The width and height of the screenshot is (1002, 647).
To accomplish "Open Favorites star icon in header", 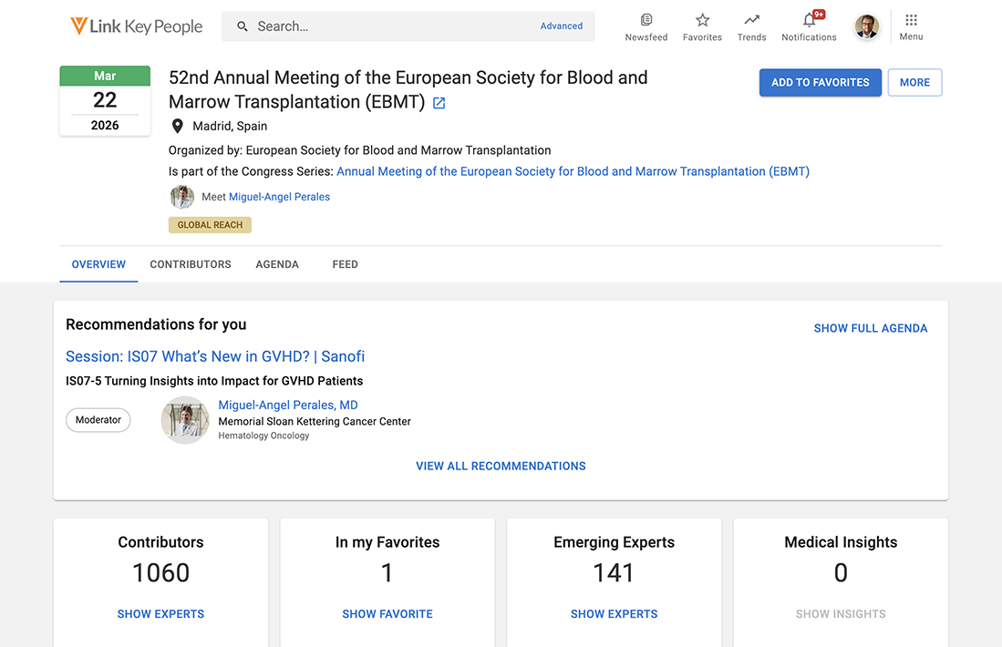I will coord(702,21).
